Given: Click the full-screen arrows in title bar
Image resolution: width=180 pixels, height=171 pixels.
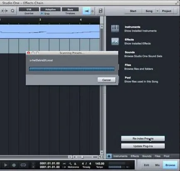Looking at the screenshot, I should pos(177,3).
